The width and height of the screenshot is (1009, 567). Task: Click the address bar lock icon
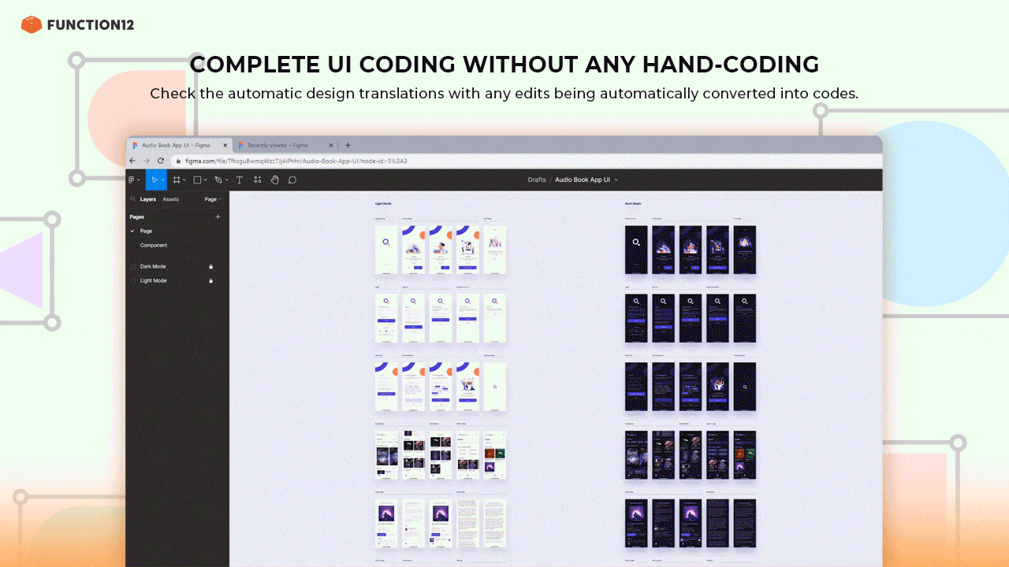178,161
